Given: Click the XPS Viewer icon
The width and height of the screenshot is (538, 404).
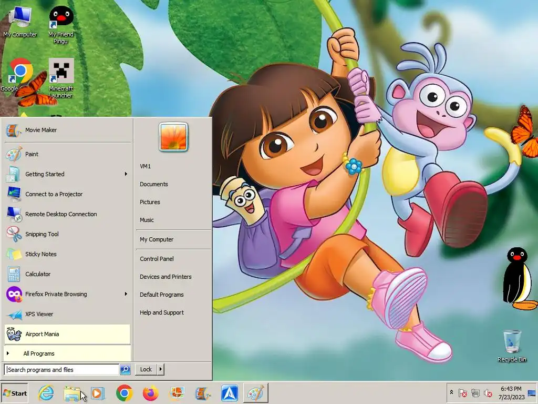Looking at the screenshot, I should click(x=14, y=314).
